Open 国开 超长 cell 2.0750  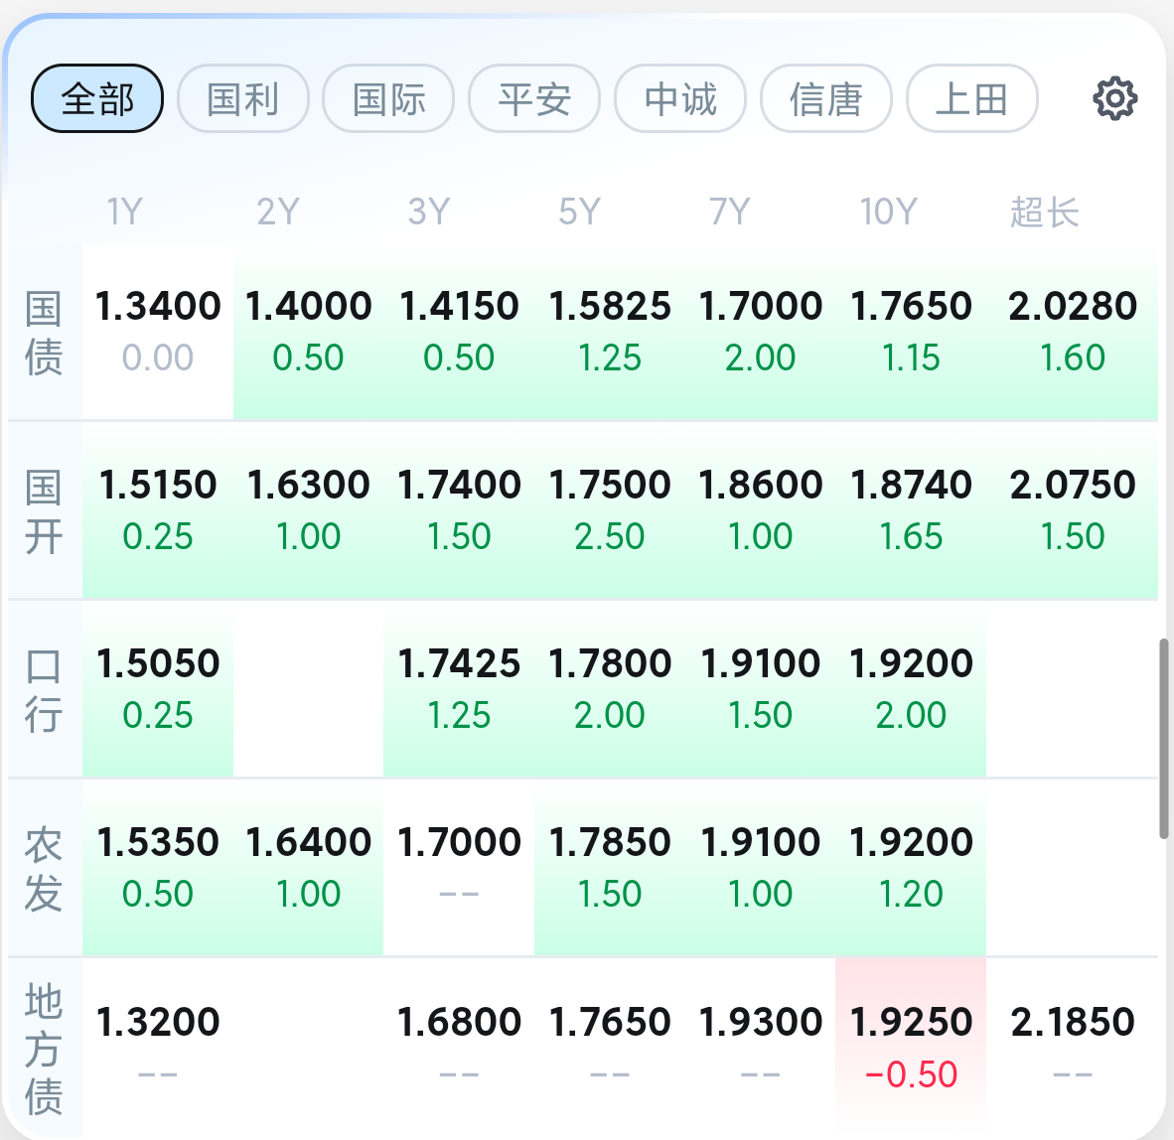(x=1073, y=509)
